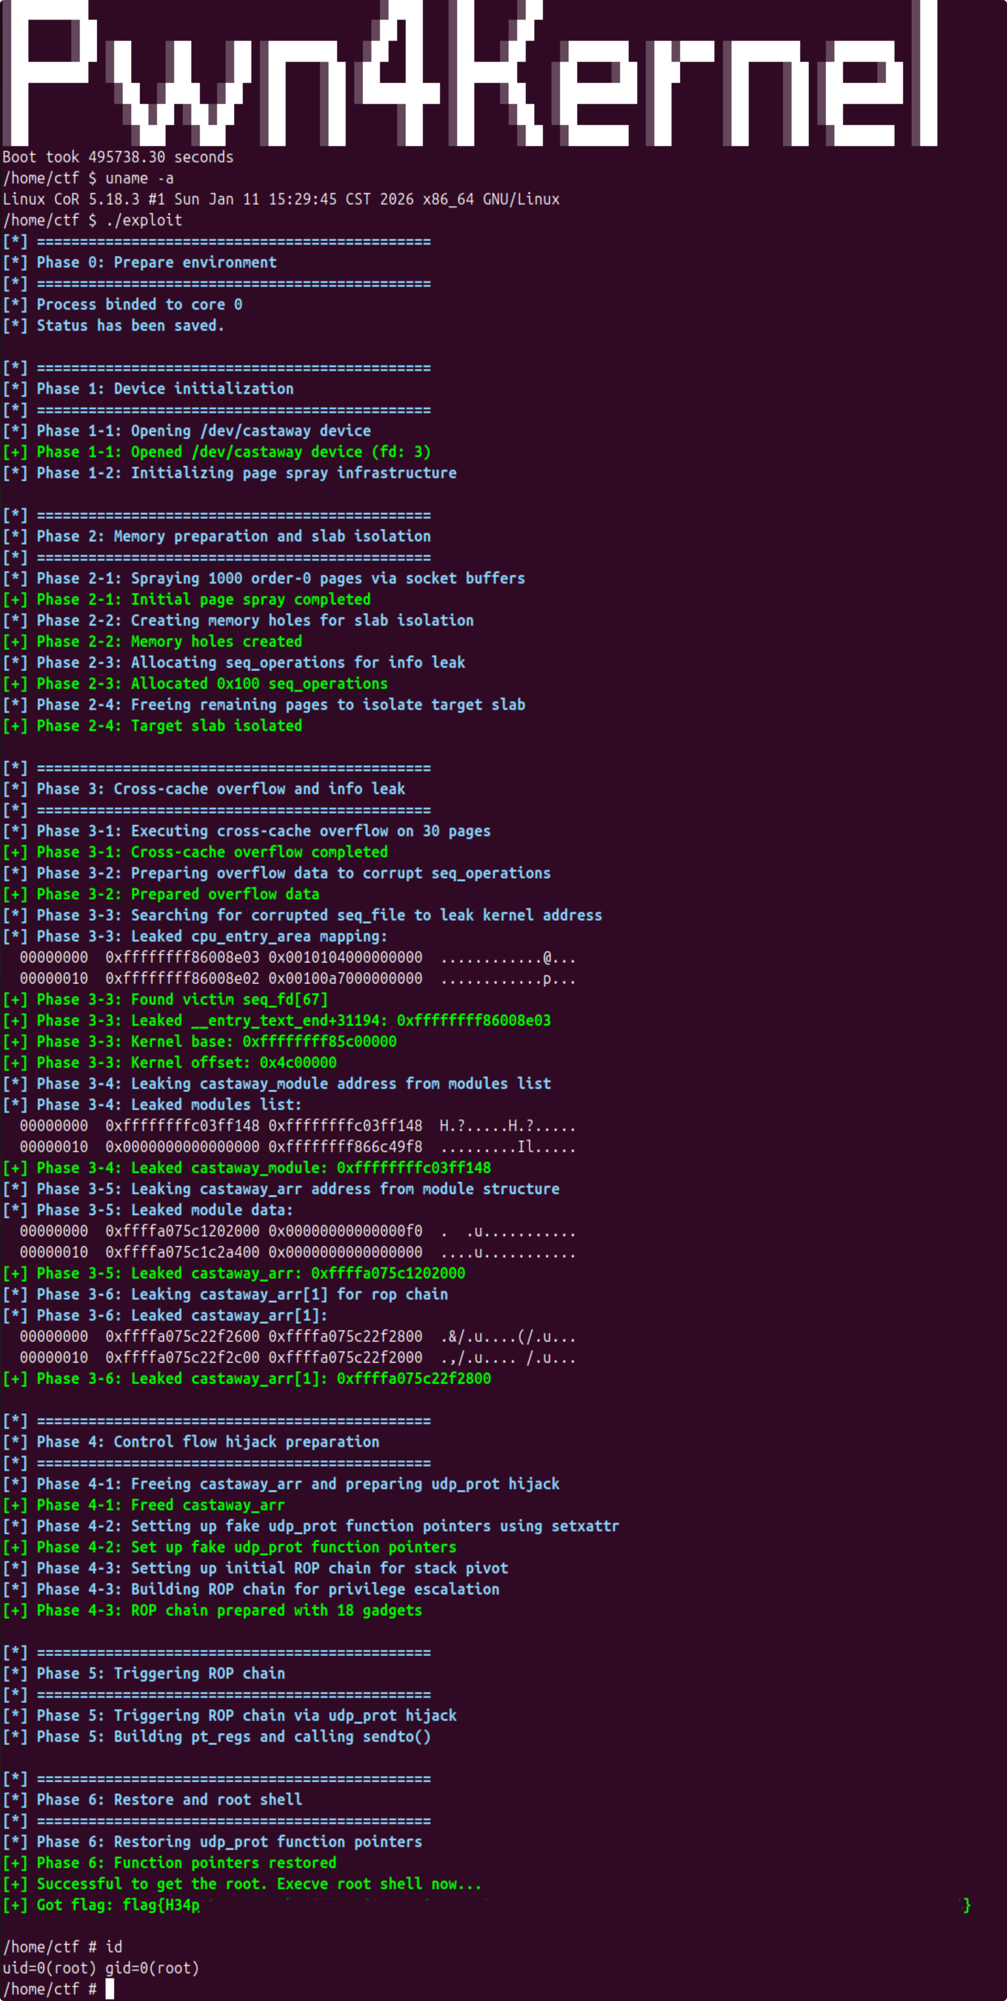The image size is (1007, 2001).
Task: Click the './exploit' command line
Action: click(x=143, y=220)
